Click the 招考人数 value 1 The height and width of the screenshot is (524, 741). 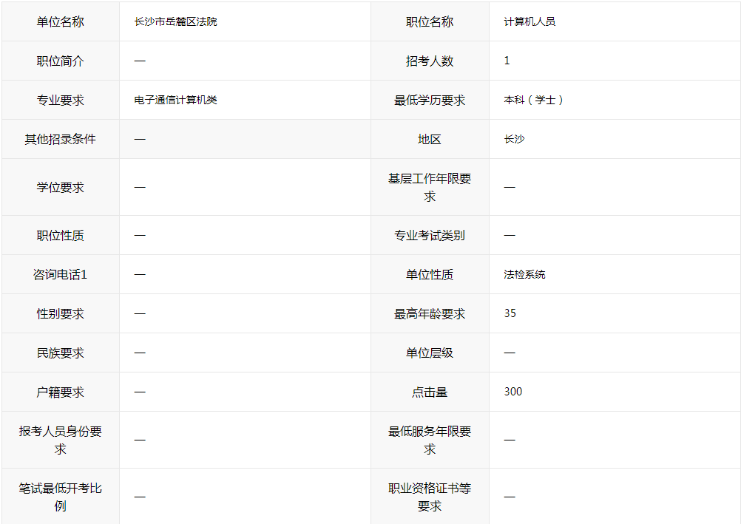pyautogui.click(x=507, y=61)
